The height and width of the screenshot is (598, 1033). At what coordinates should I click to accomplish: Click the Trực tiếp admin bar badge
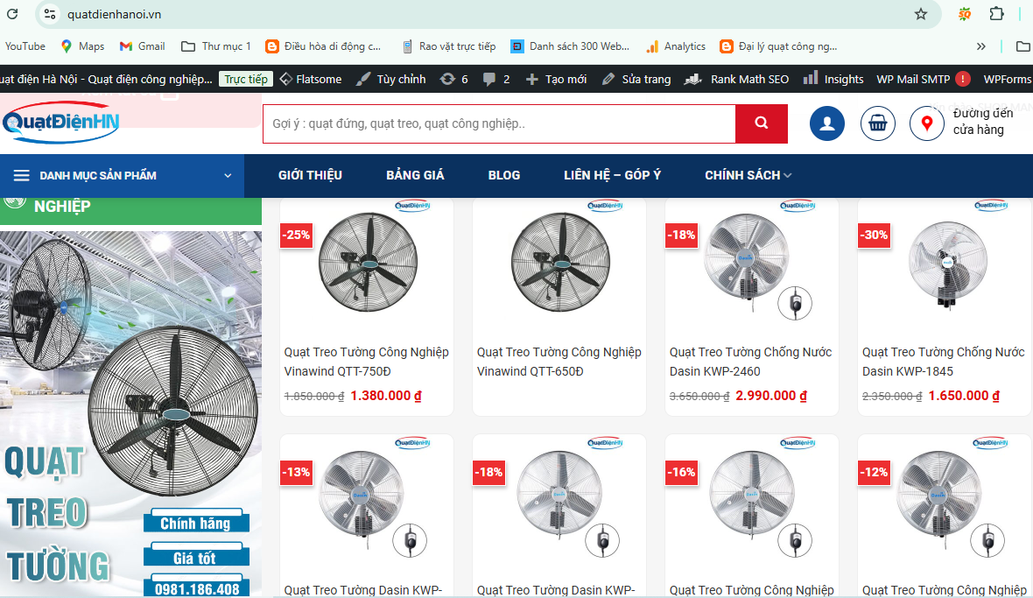click(246, 79)
